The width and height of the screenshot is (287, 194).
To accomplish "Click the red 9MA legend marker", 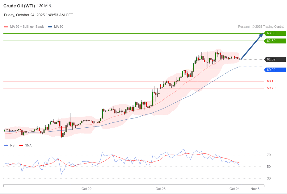I will [x=21, y=145].
